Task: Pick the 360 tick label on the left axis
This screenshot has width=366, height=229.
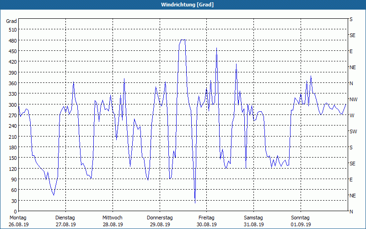Action: (x=13, y=83)
